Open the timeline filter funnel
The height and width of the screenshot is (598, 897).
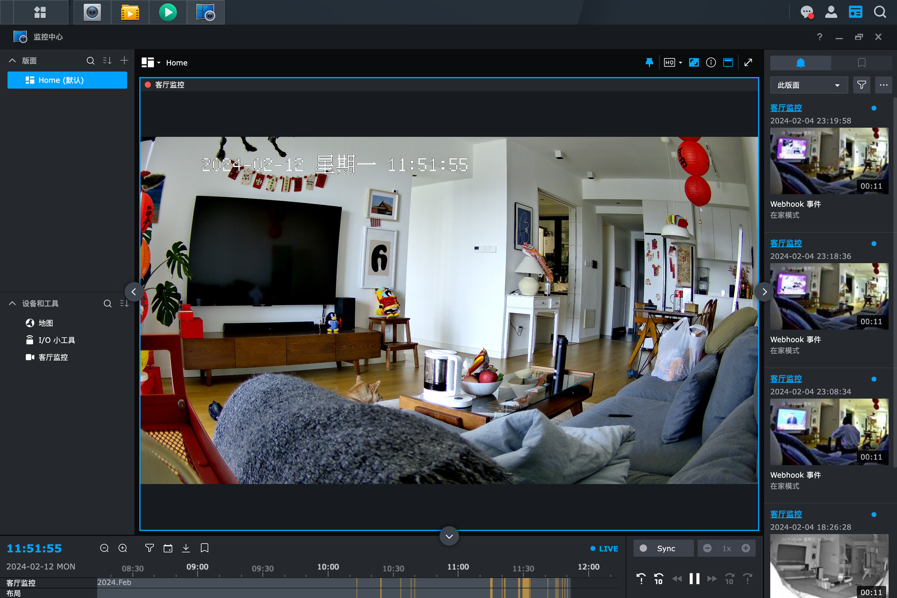click(x=149, y=548)
